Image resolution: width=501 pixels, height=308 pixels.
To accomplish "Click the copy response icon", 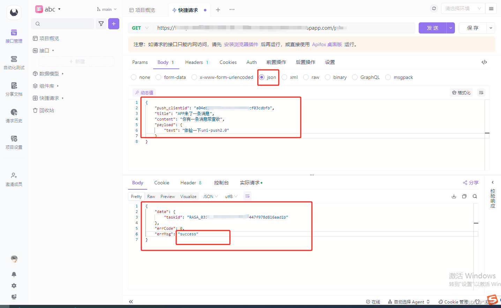I will click(464, 196).
